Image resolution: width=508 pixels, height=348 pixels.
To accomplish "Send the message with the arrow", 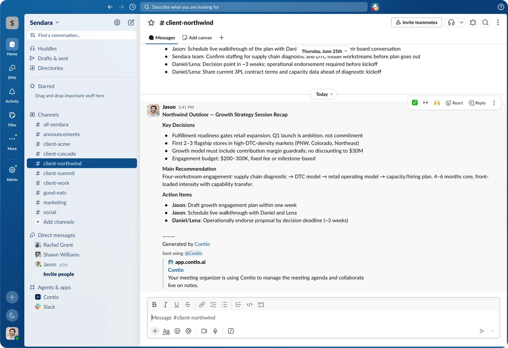I will pos(482,331).
